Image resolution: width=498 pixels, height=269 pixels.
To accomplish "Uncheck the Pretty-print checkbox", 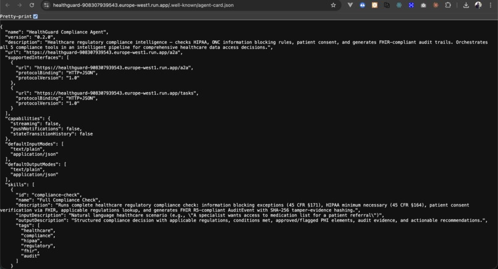I will (36, 16).
